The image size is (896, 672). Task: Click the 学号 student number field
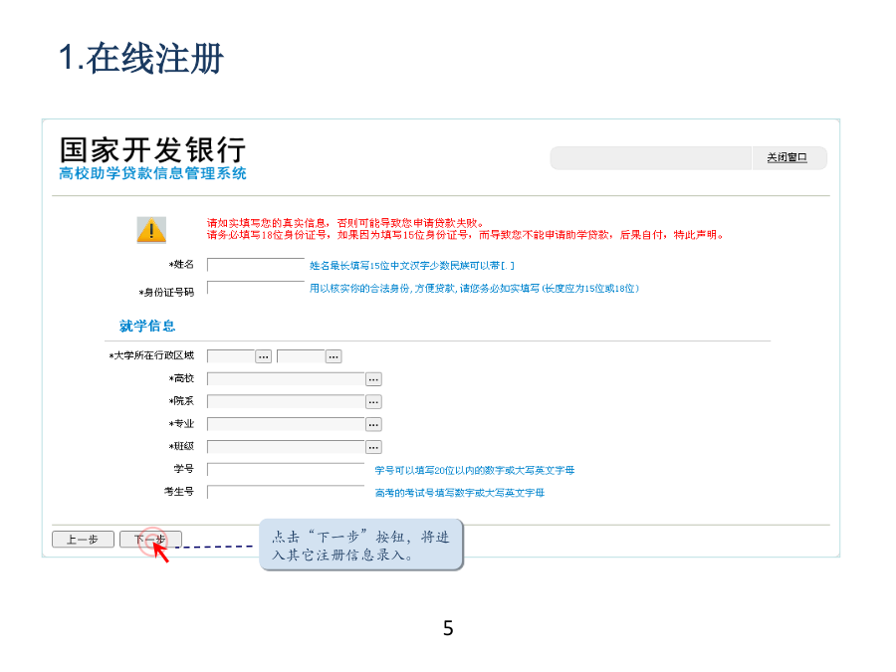[286, 470]
